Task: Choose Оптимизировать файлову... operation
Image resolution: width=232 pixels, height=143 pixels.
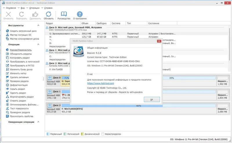Action: (22, 105)
